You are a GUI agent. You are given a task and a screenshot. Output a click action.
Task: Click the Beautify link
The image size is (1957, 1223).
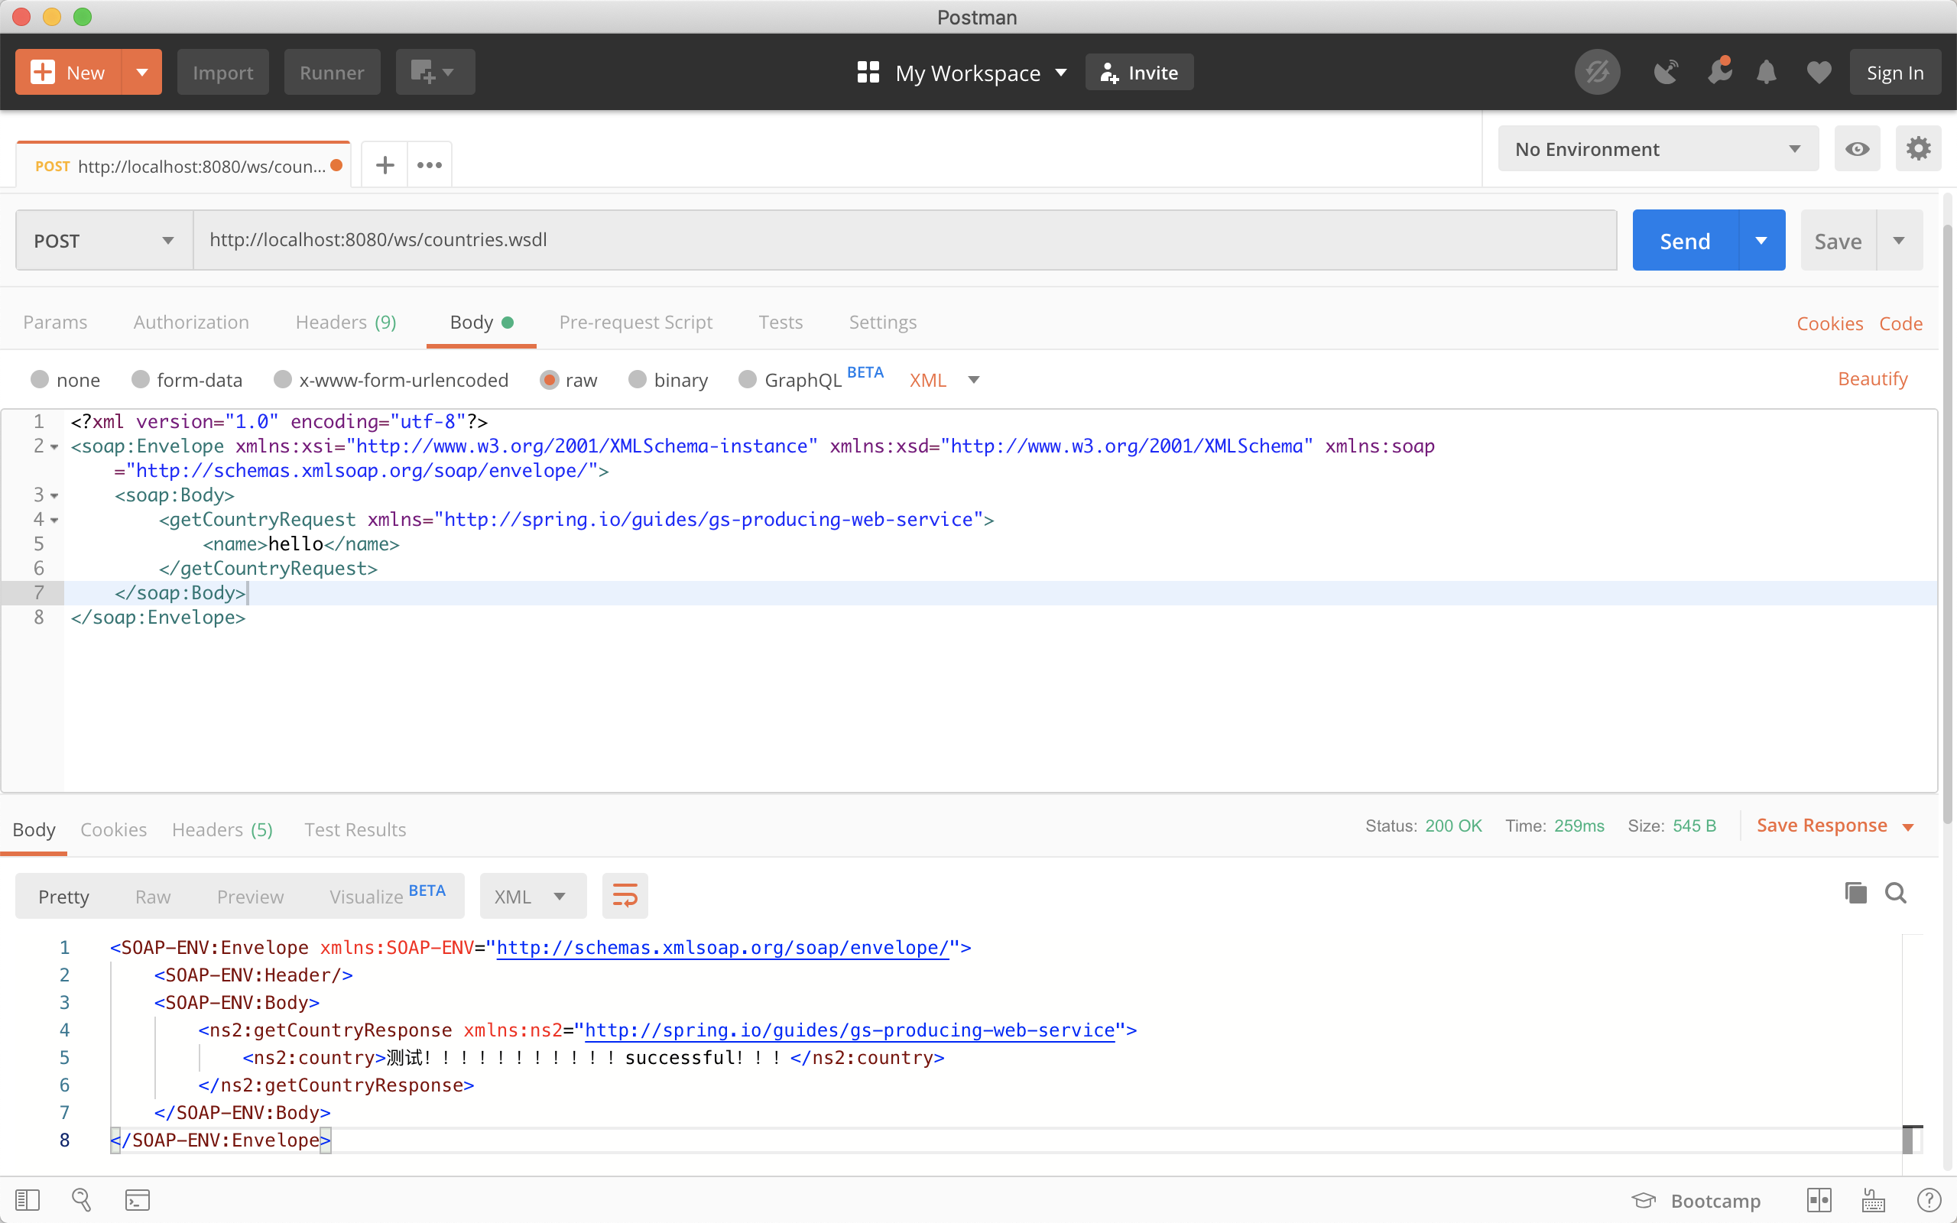[x=1872, y=378]
